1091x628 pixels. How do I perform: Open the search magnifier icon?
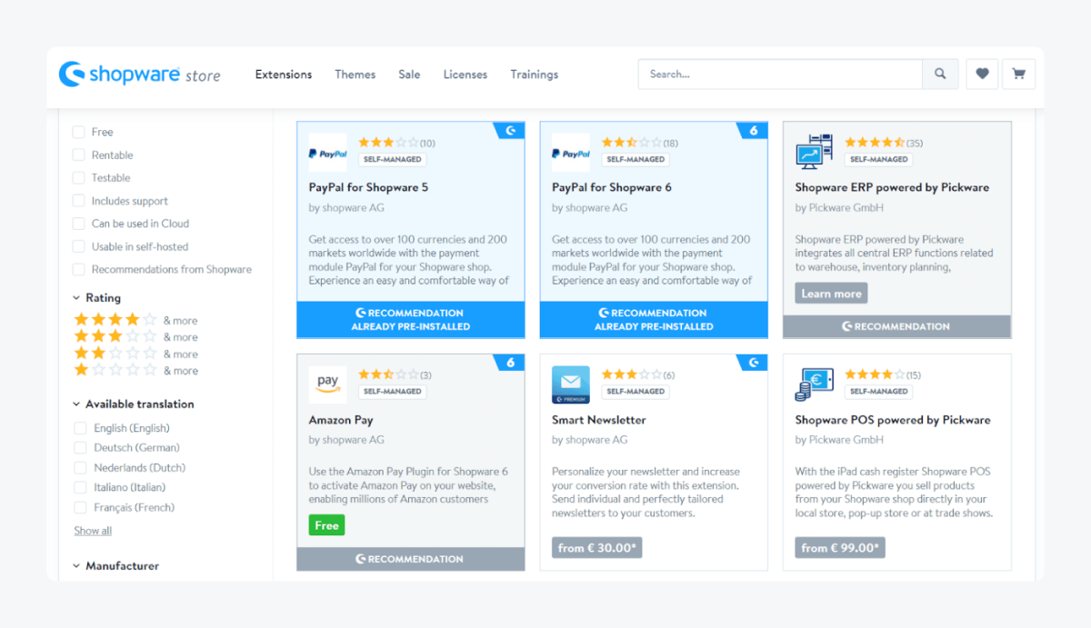(x=942, y=74)
